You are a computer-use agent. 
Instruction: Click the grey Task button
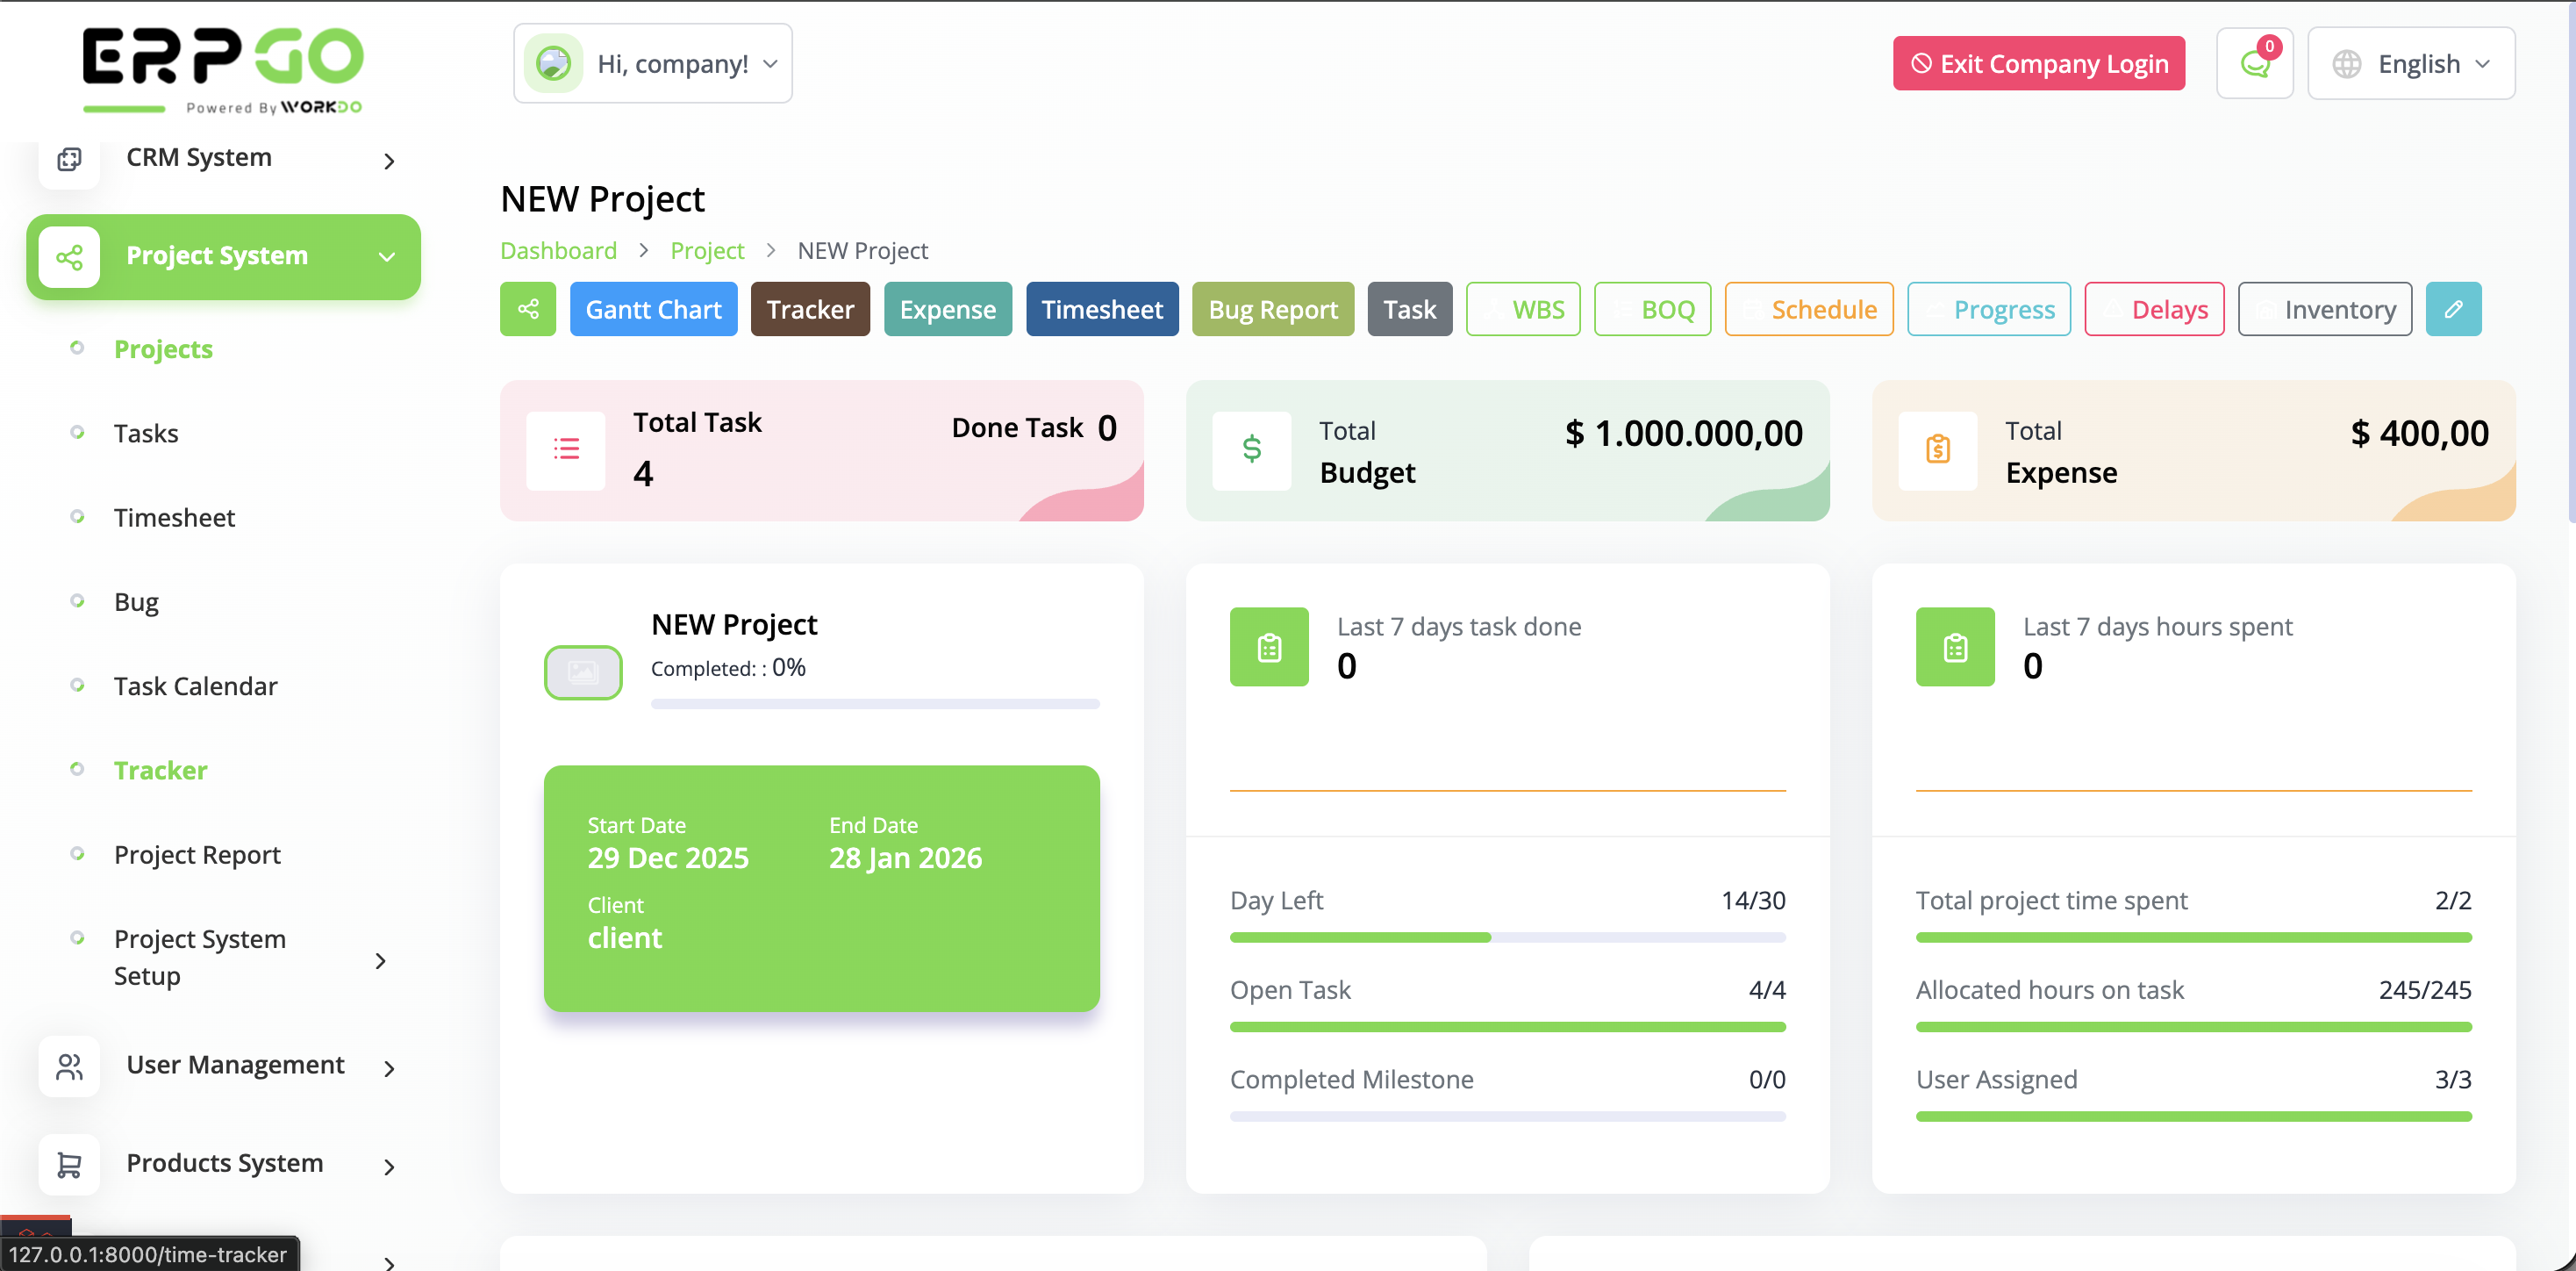coord(1409,309)
